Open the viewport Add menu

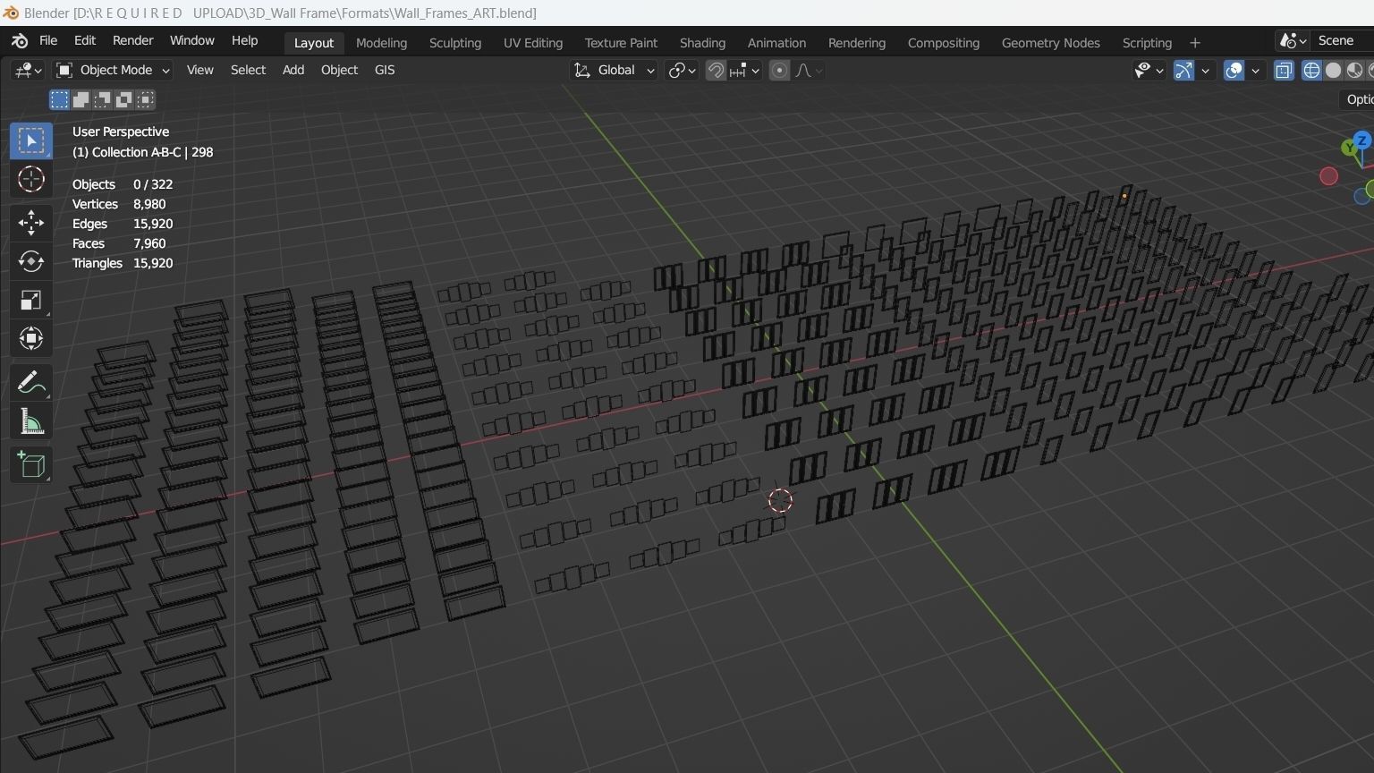tap(293, 70)
